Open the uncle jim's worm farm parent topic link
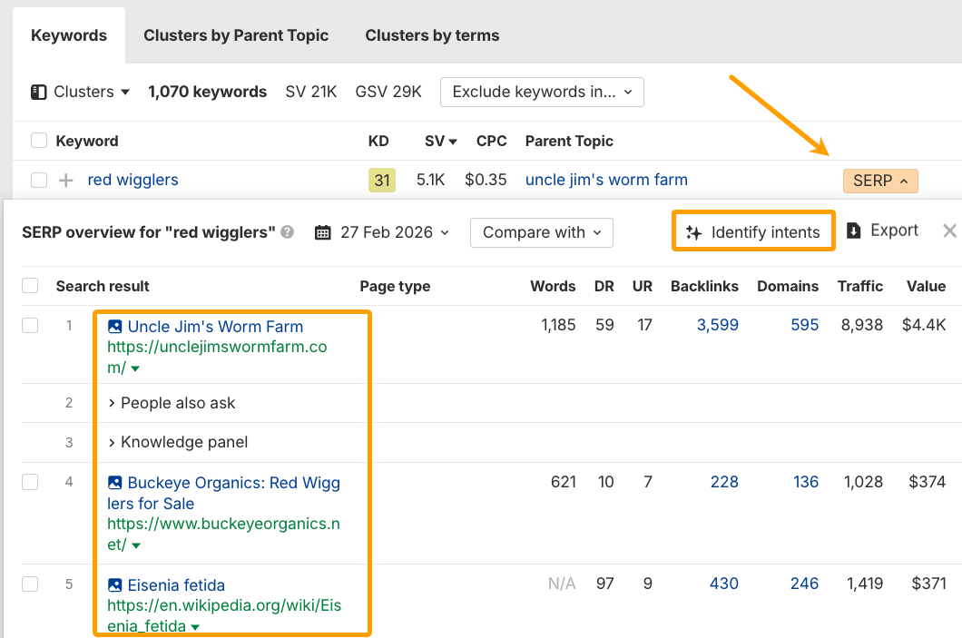962x638 pixels. 605,180
